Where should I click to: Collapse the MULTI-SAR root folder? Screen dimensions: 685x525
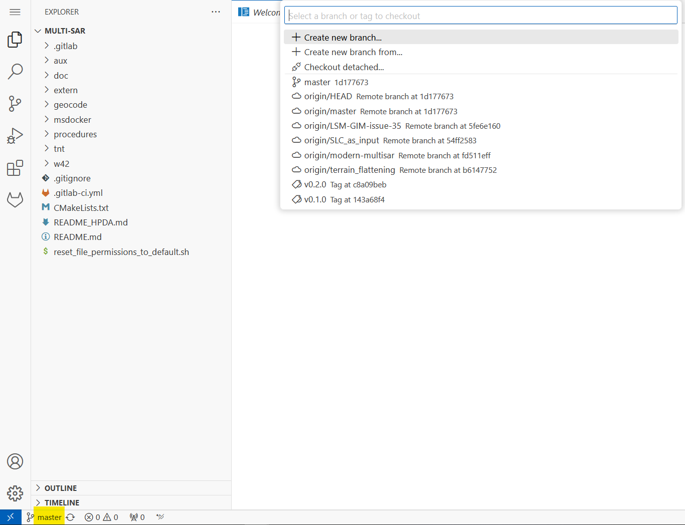[130, 31]
